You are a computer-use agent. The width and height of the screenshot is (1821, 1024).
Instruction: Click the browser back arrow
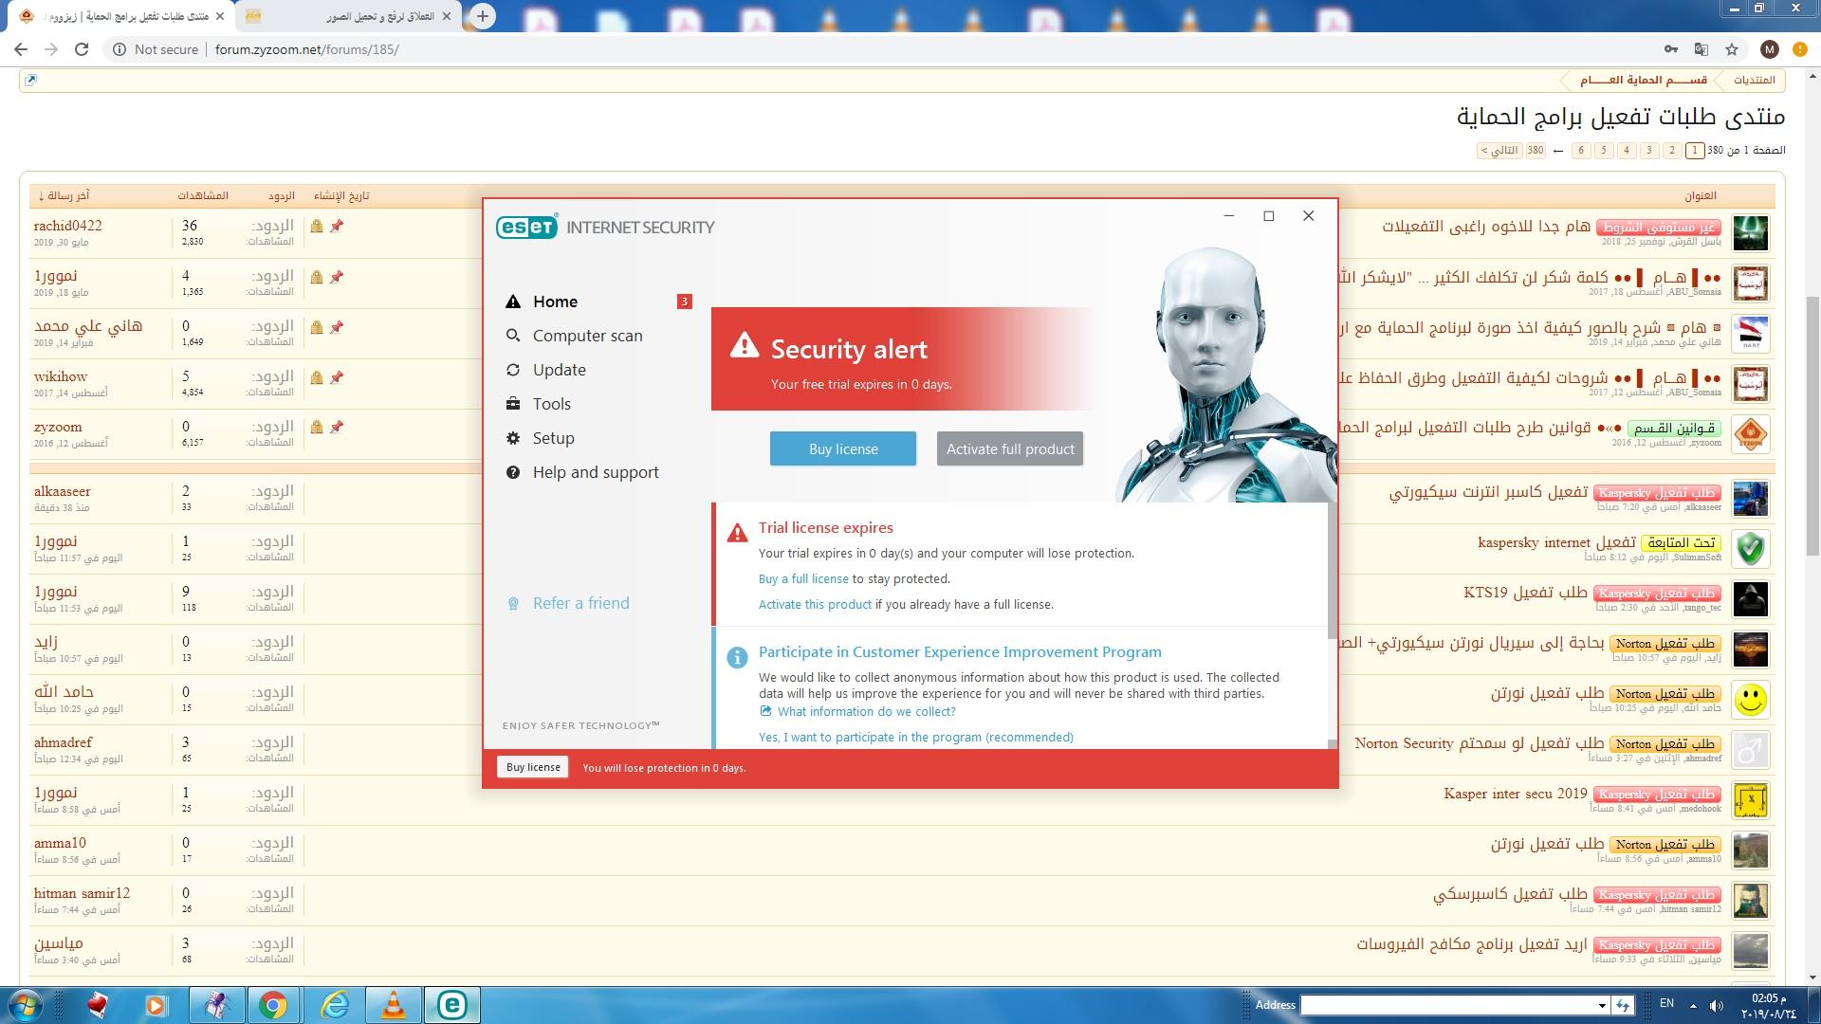21,49
